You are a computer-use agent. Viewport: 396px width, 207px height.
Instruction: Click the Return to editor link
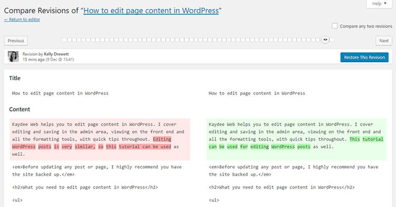coord(22,20)
